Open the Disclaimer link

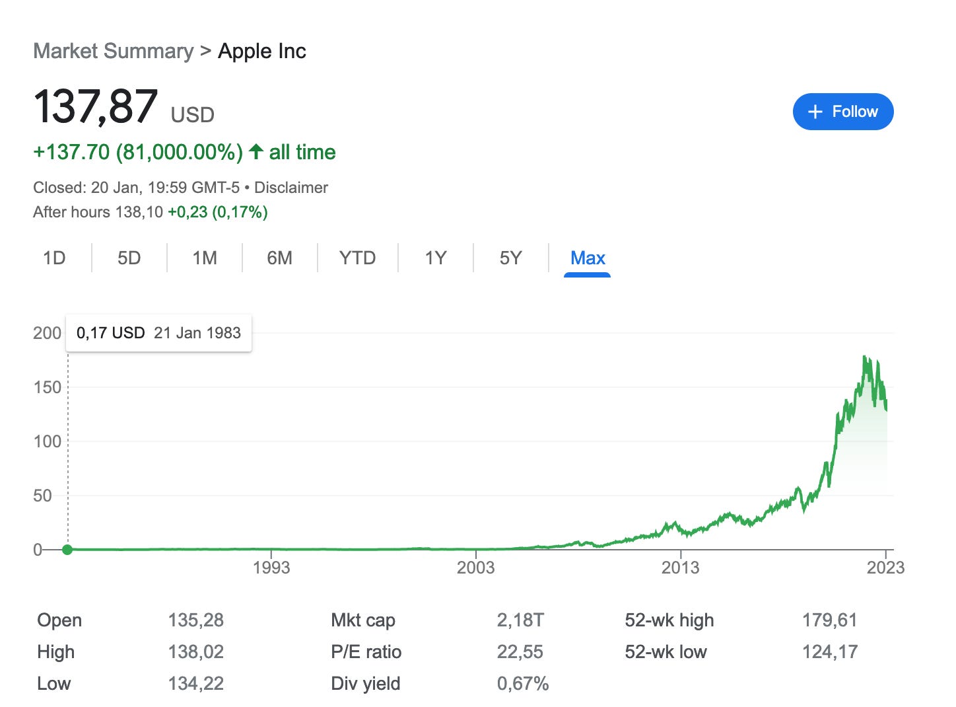click(x=292, y=187)
